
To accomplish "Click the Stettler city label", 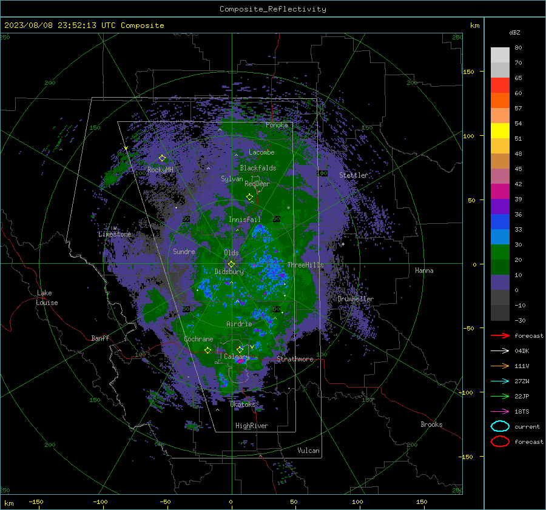I will point(354,175).
